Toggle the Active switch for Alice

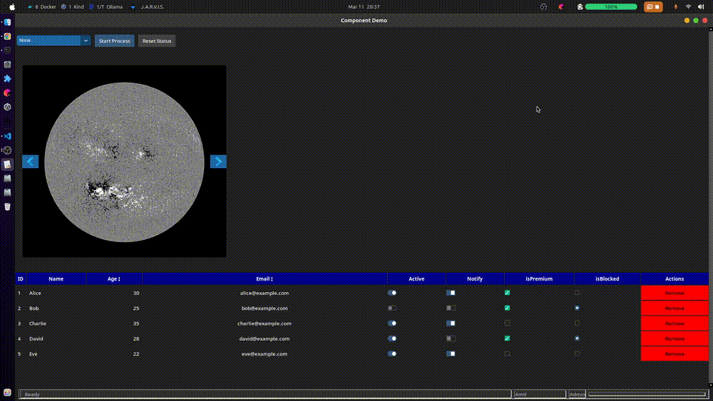[x=392, y=293]
